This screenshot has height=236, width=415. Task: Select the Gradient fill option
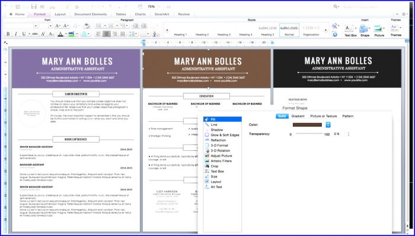point(298,116)
